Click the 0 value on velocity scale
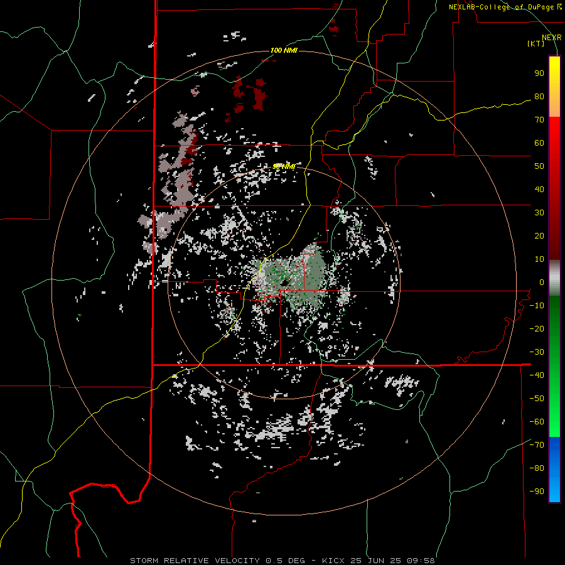 pos(542,282)
